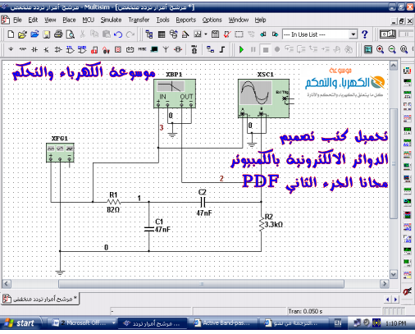Show the Multisim help question mark
This screenshot has height=334, width=415.
coord(364,34)
